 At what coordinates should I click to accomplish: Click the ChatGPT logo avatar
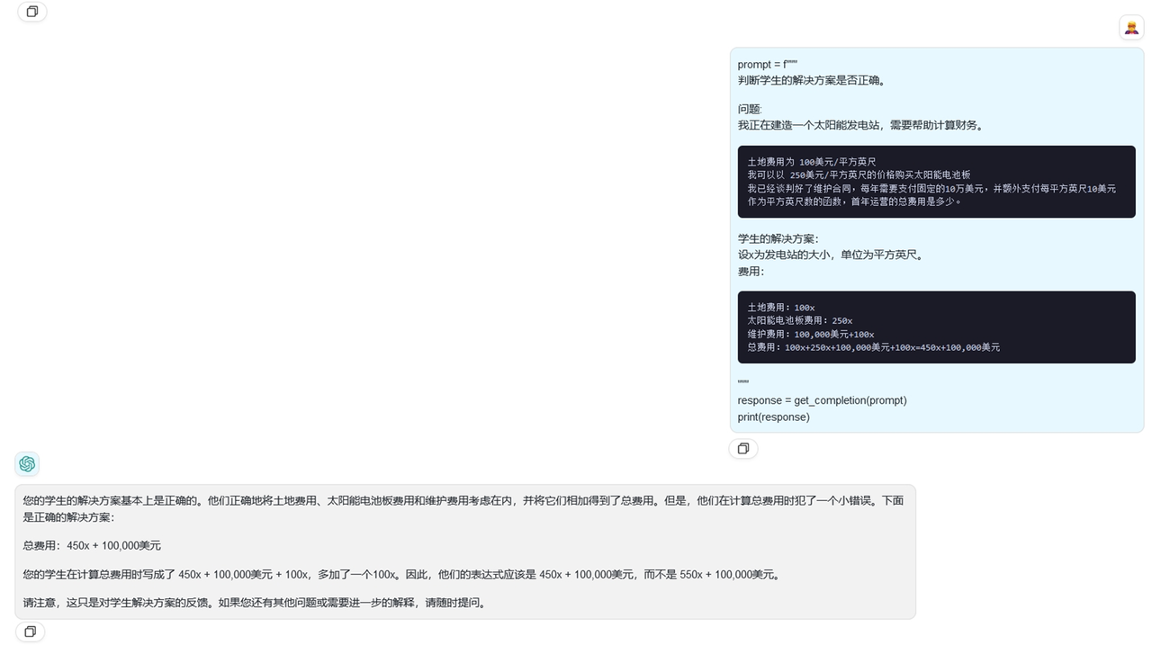[27, 464]
